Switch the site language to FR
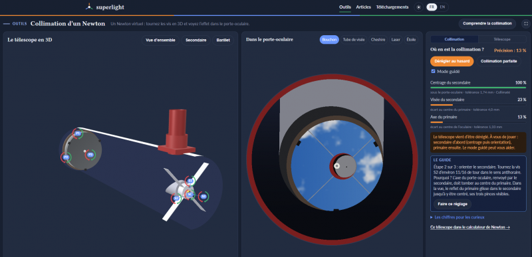Viewport: 532px width, 257px height. [x=432, y=7]
